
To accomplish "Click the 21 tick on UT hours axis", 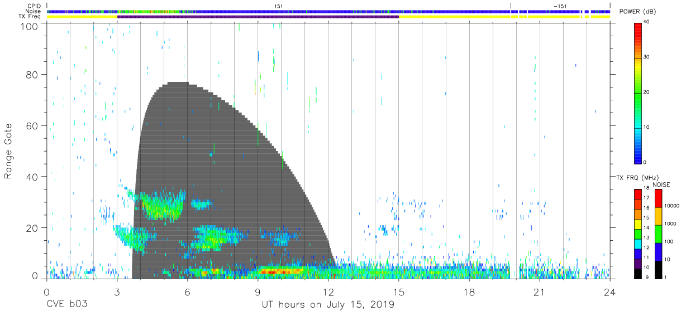I will [540, 291].
